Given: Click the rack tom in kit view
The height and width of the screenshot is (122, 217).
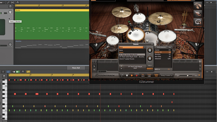Looking at the screenshot, I should coord(139,18).
